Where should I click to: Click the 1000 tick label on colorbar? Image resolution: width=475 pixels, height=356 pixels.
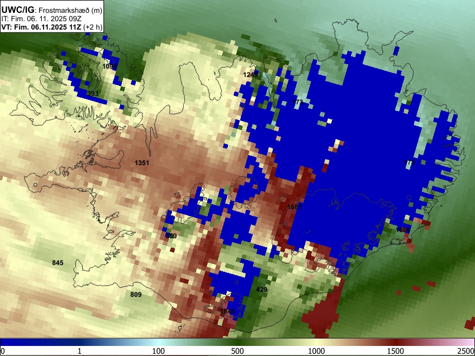click(x=316, y=351)
